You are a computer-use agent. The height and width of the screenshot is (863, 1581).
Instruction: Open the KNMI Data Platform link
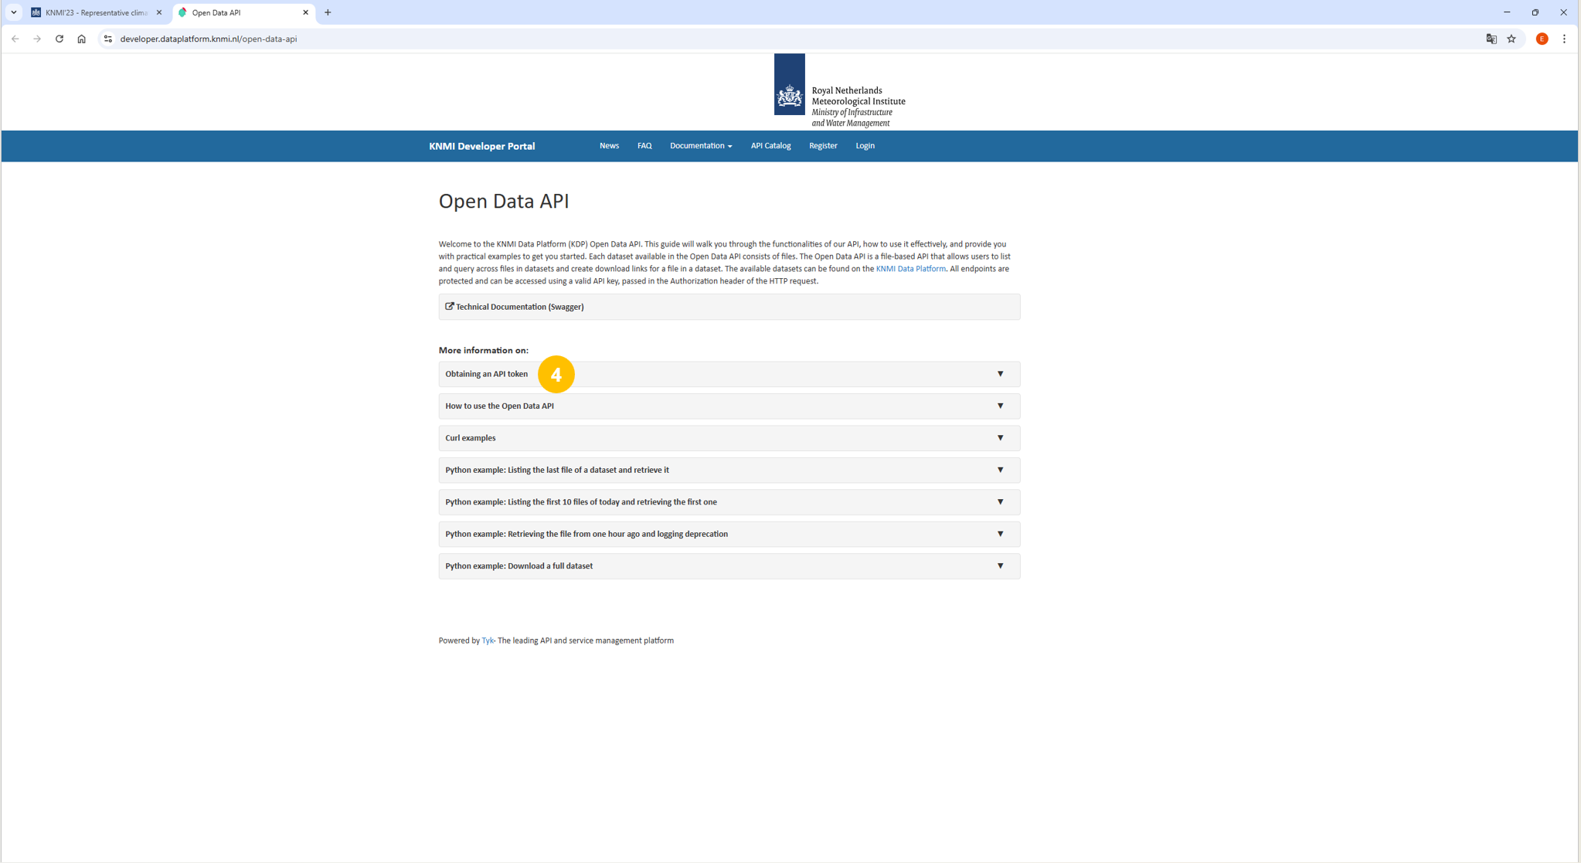(x=910, y=268)
